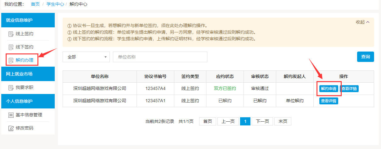The image size is (381, 149).
Task: View details for terminated agreement 123457A1
Action: coord(329,101)
